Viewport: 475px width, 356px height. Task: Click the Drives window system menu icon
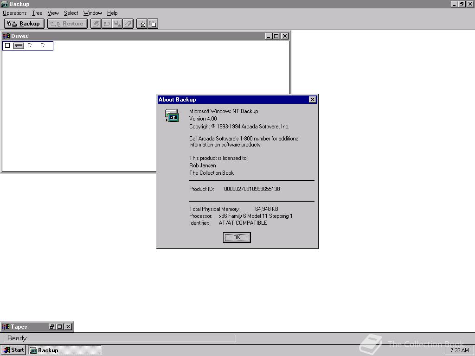coord(6,36)
